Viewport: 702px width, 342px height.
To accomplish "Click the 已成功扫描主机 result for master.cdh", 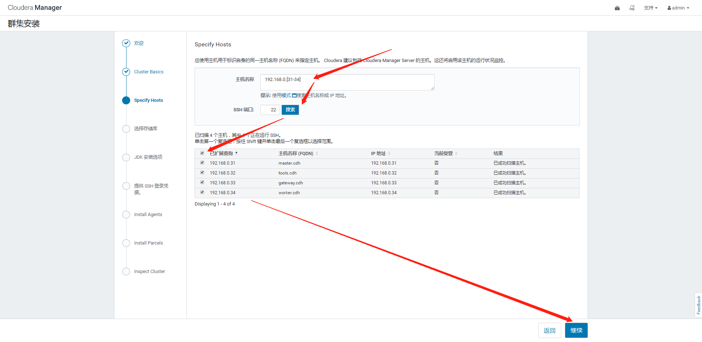I will [510, 163].
